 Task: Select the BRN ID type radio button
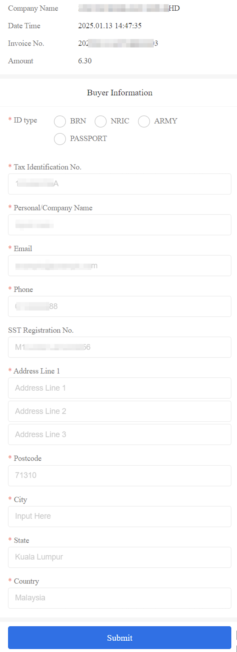pos(60,121)
